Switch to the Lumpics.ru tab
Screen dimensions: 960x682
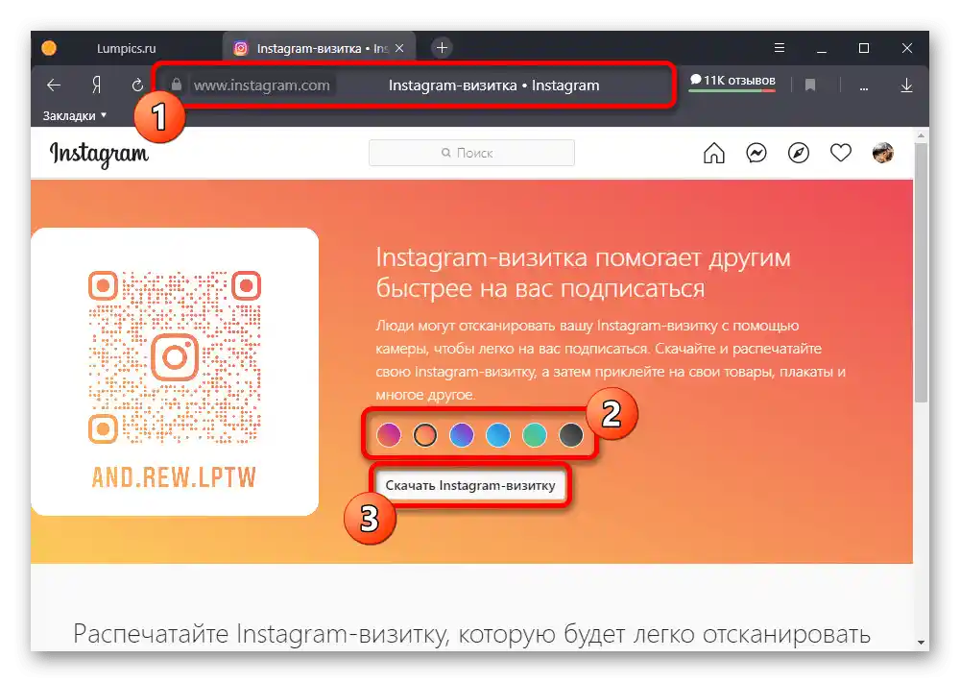126,48
